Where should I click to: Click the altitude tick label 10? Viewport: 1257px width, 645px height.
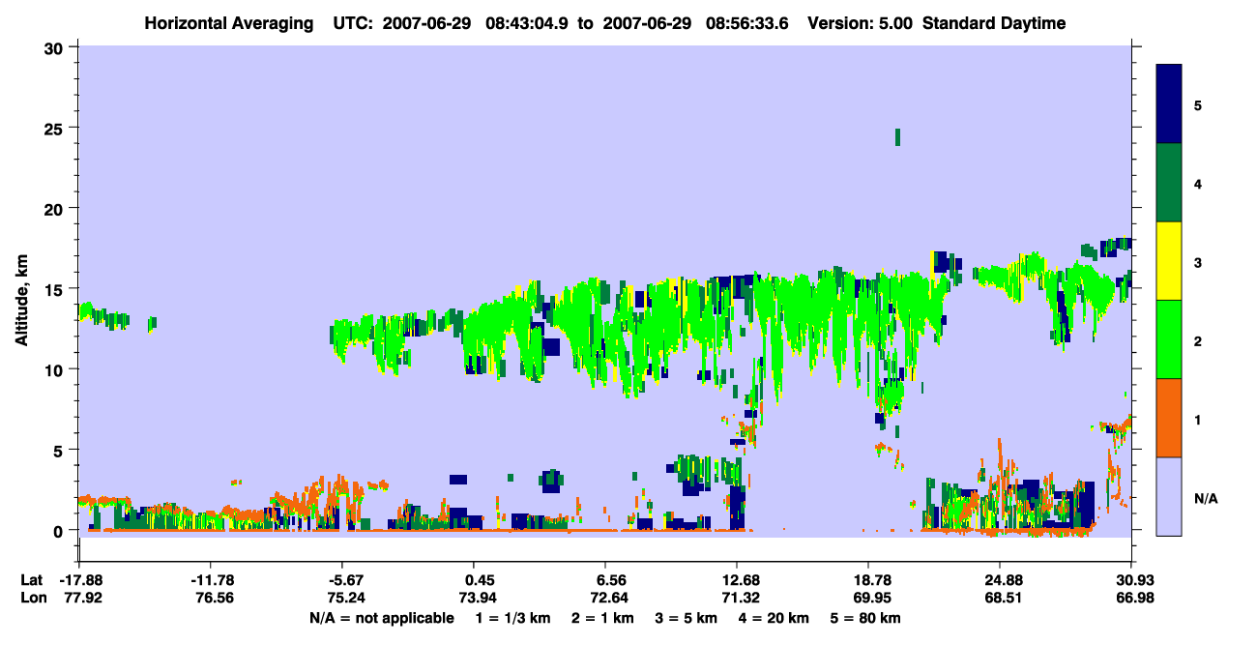pyautogui.click(x=55, y=369)
